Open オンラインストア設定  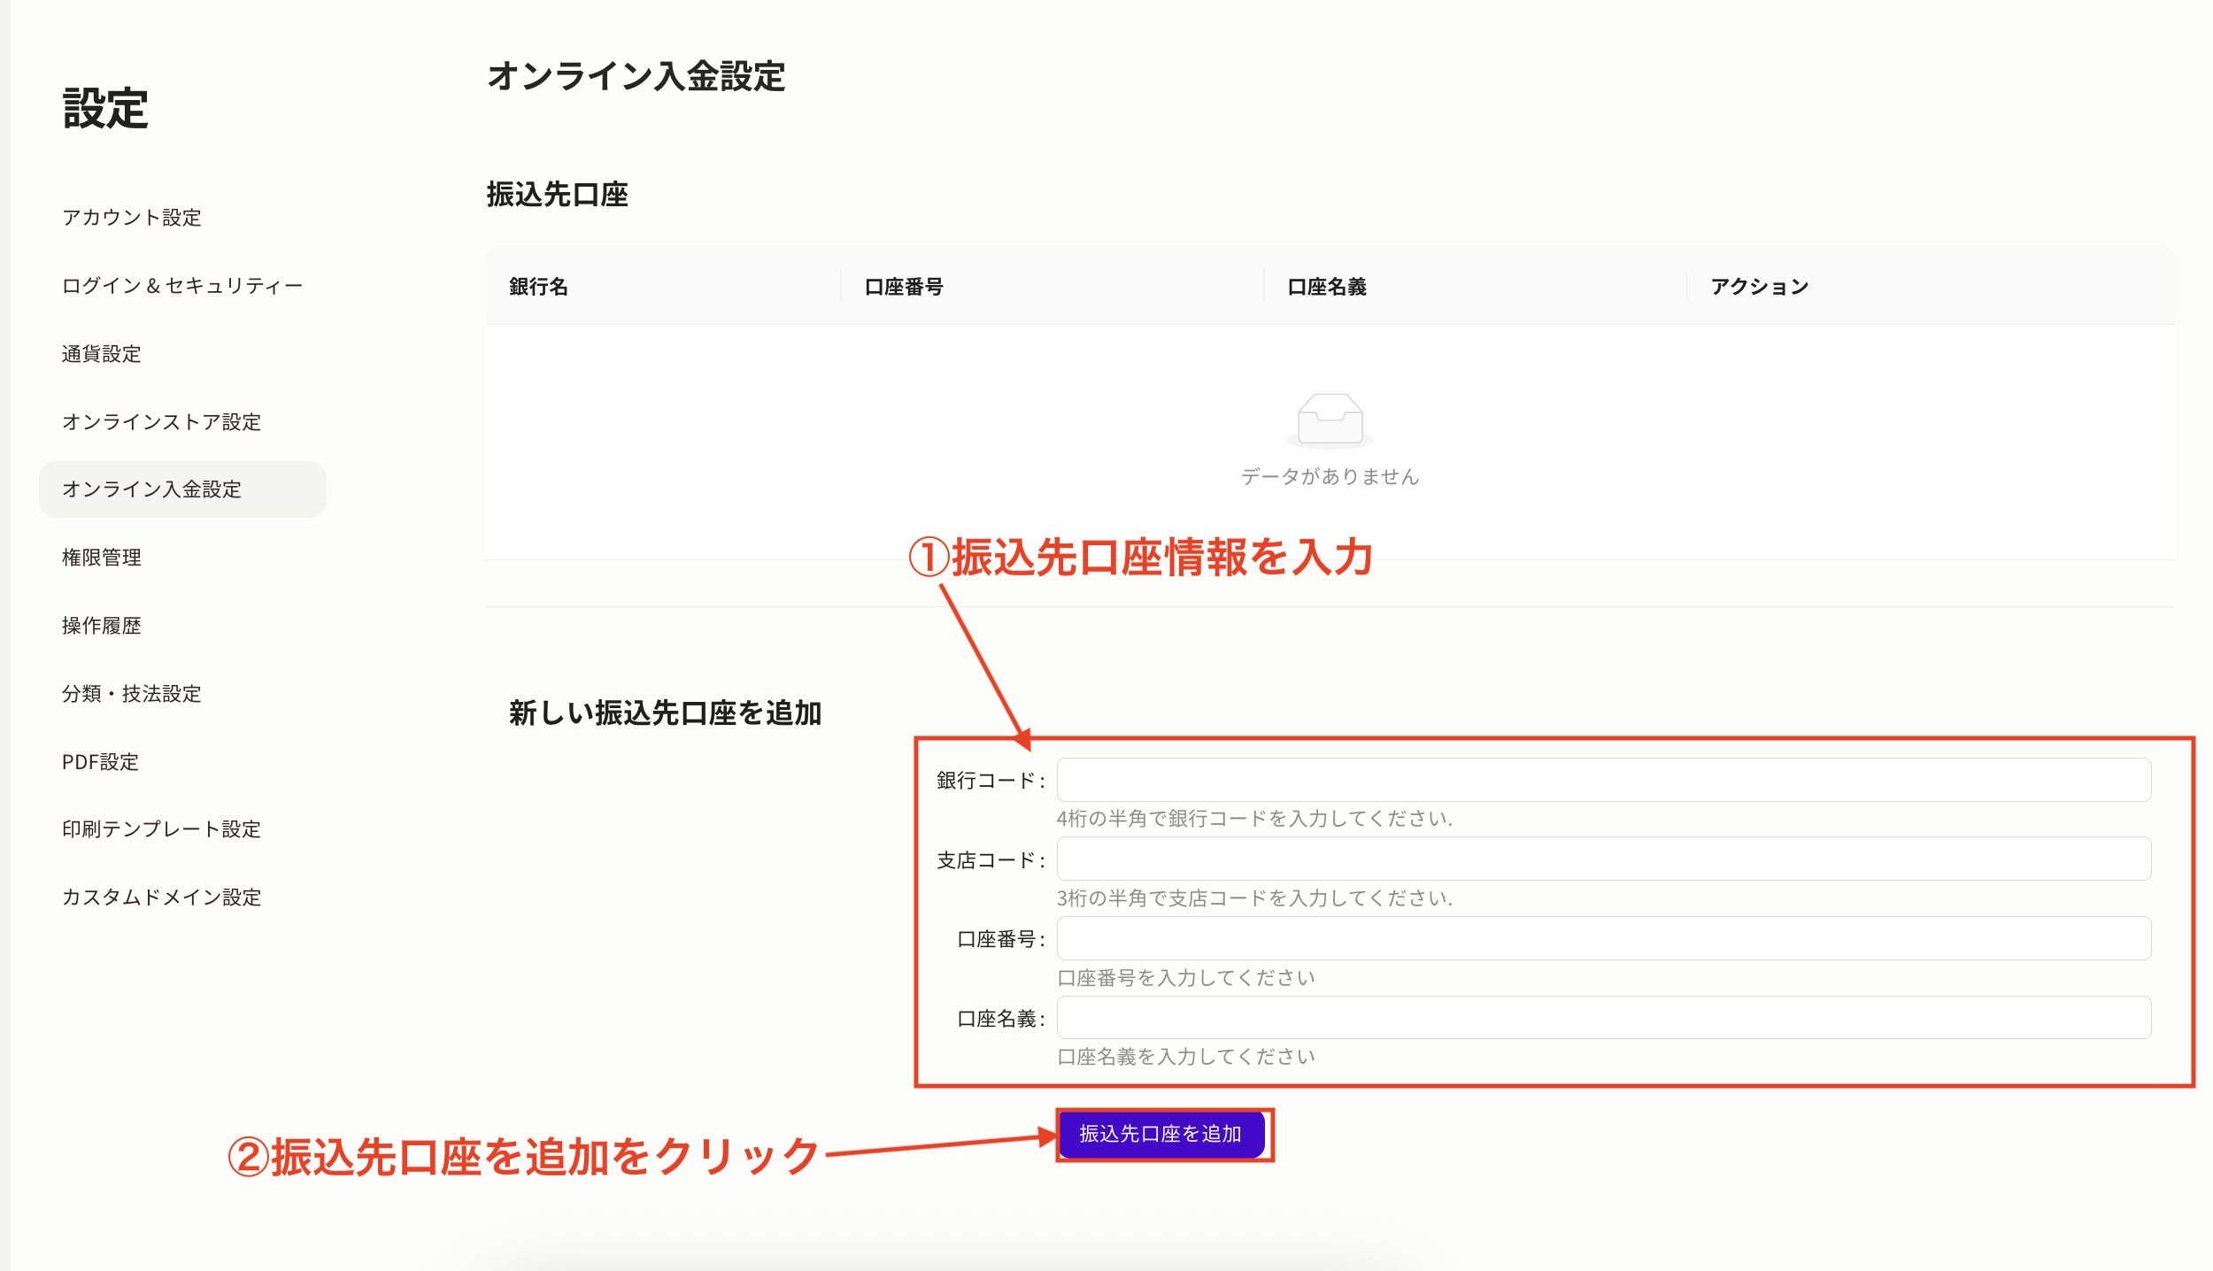click(161, 422)
